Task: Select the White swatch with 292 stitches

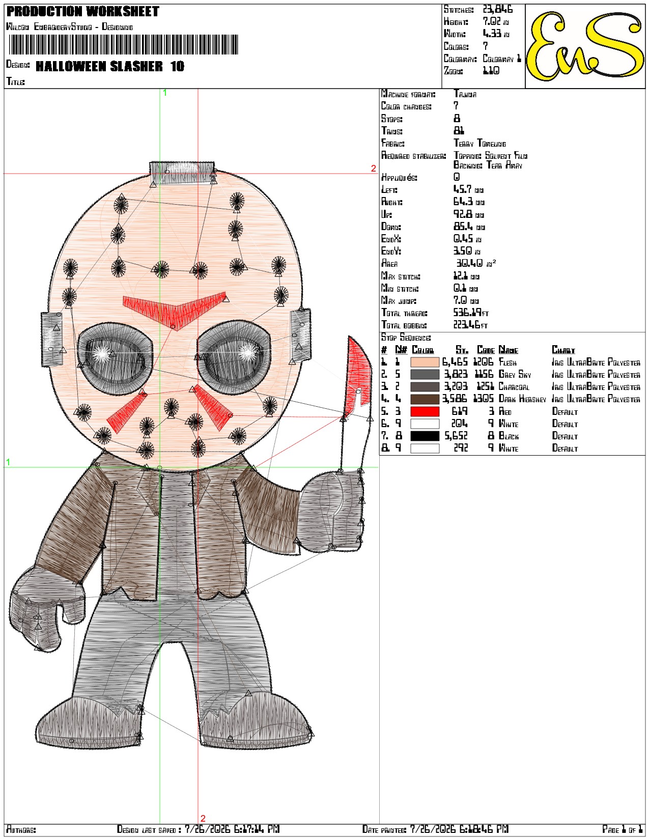Action: coord(425,448)
